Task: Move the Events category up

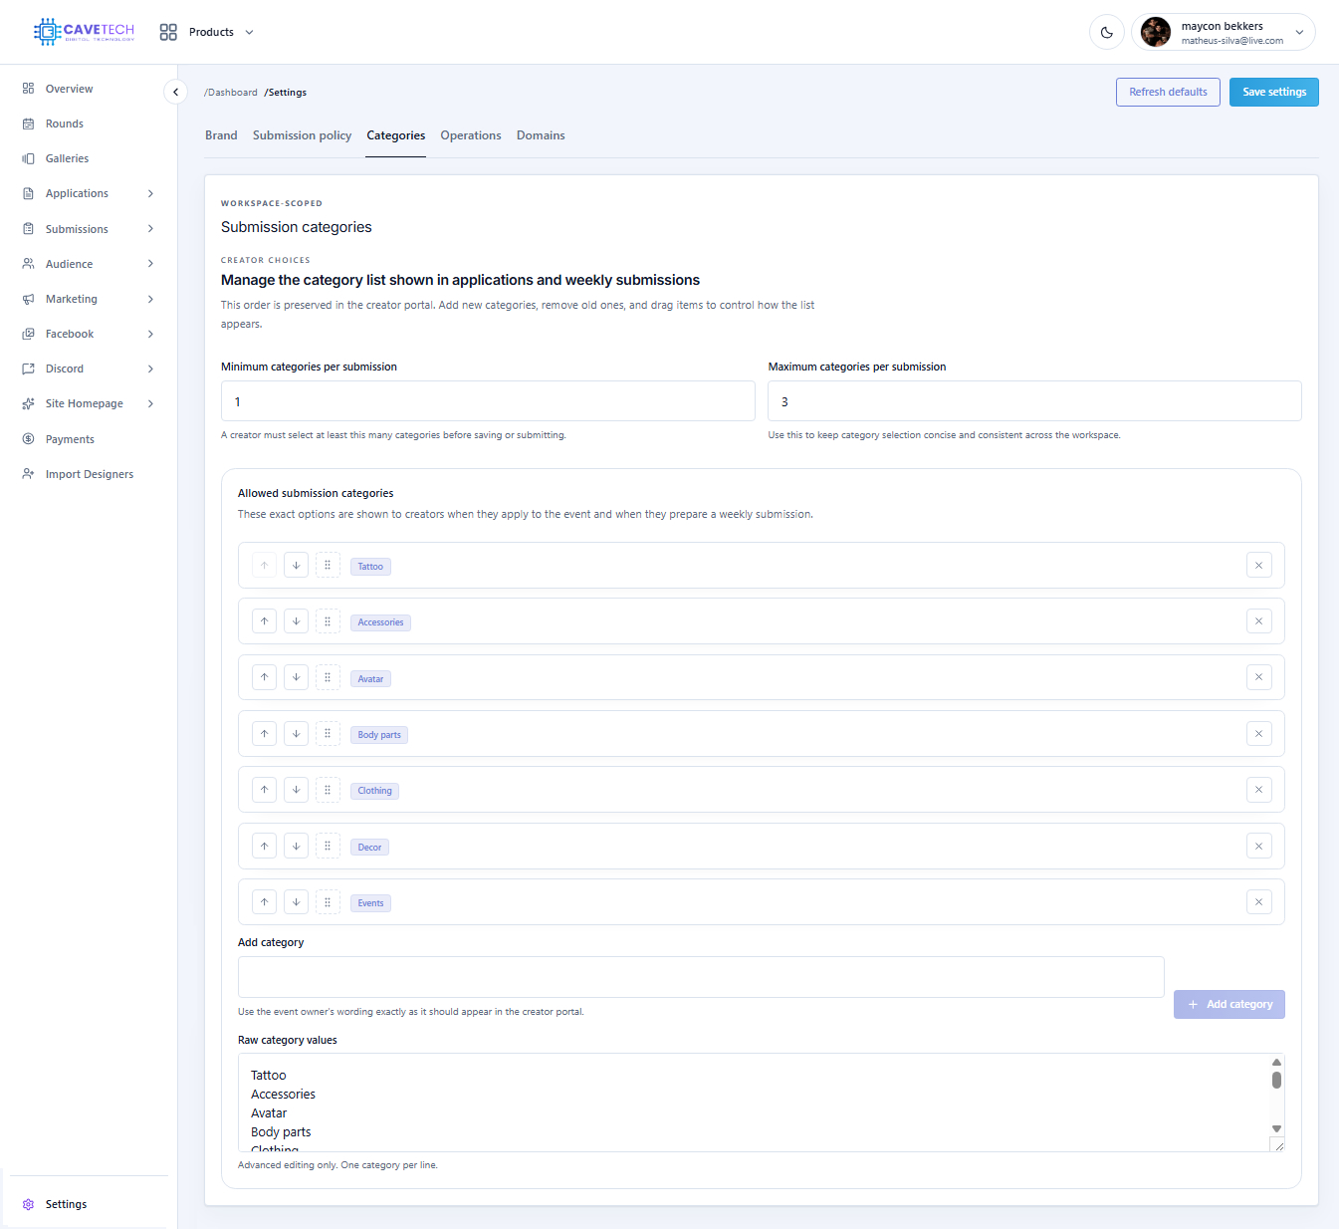Action: pos(264,902)
